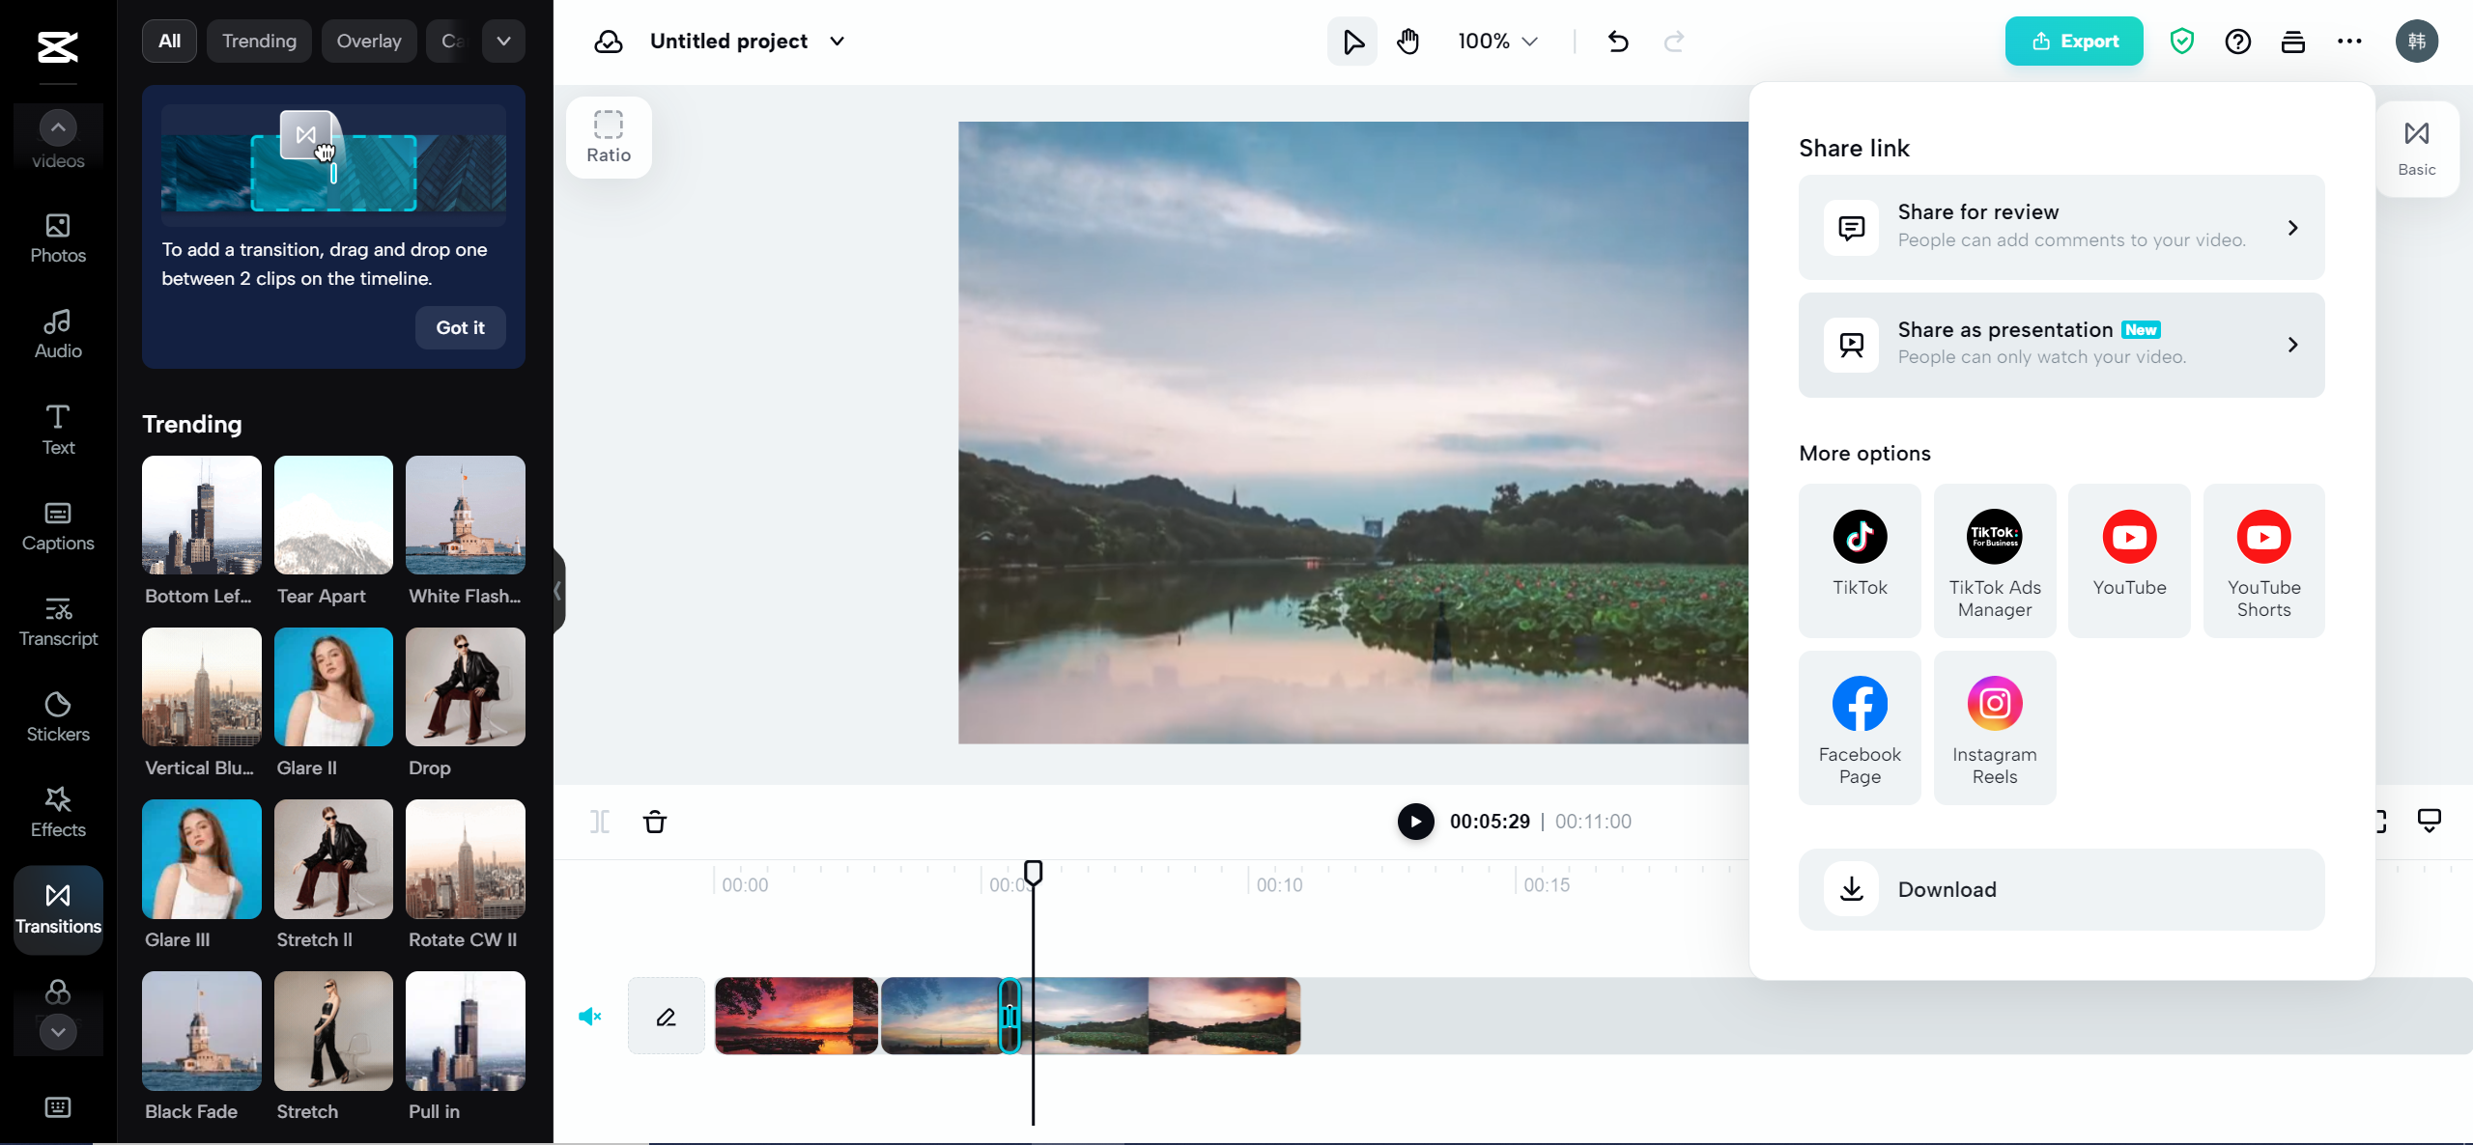Click the Export button
Image resolution: width=2473 pixels, height=1145 pixels.
[2074, 40]
